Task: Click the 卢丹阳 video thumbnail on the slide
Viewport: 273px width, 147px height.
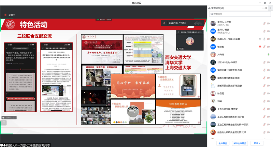Action: [190, 40]
